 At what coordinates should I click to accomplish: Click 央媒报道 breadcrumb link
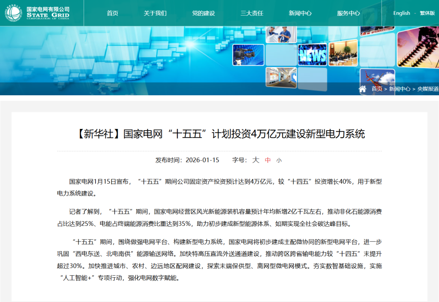428,89
